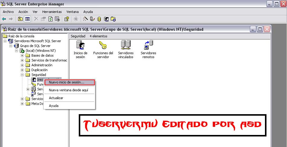Select Servidores Microsoft SQL Server in tree
This screenshot has width=287, height=147.
coord(37,41)
